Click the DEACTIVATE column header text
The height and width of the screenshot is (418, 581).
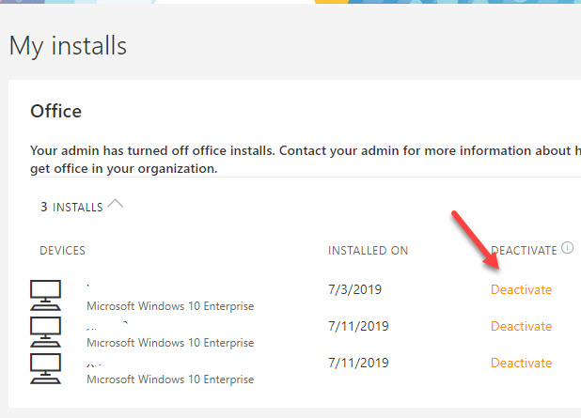pos(524,251)
